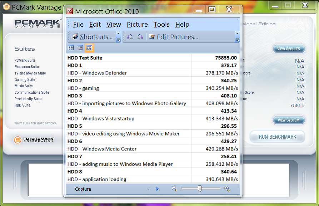
Task: Expand Shortcuts toolbar options arrow
Action: (x=118, y=37)
